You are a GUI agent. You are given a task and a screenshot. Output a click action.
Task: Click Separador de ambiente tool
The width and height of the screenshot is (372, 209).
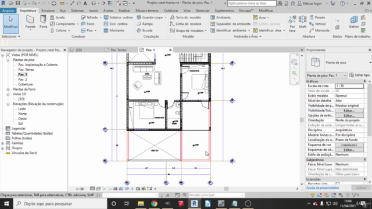point(231,24)
